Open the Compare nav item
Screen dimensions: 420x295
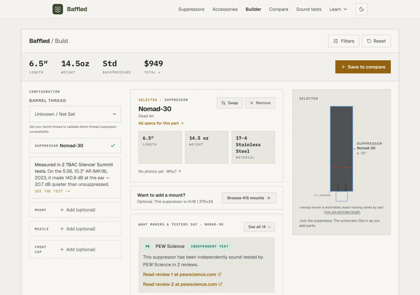[279, 9]
